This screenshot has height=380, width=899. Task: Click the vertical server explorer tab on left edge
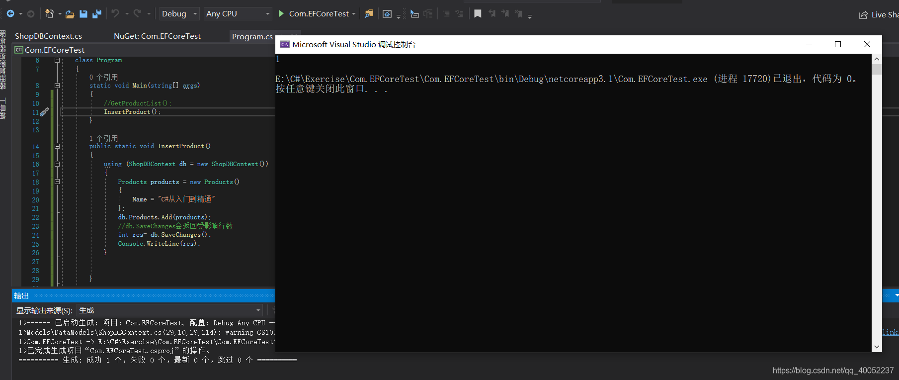coord(3,60)
